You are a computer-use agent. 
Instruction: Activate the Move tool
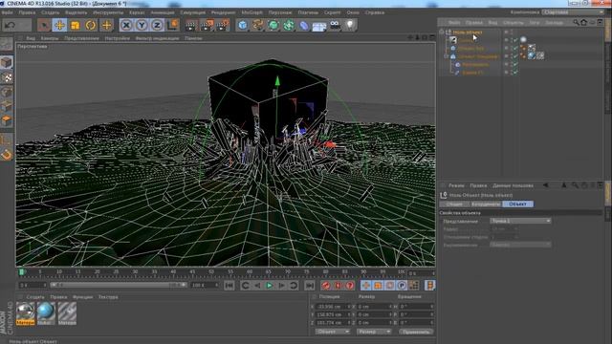click(x=59, y=25)
